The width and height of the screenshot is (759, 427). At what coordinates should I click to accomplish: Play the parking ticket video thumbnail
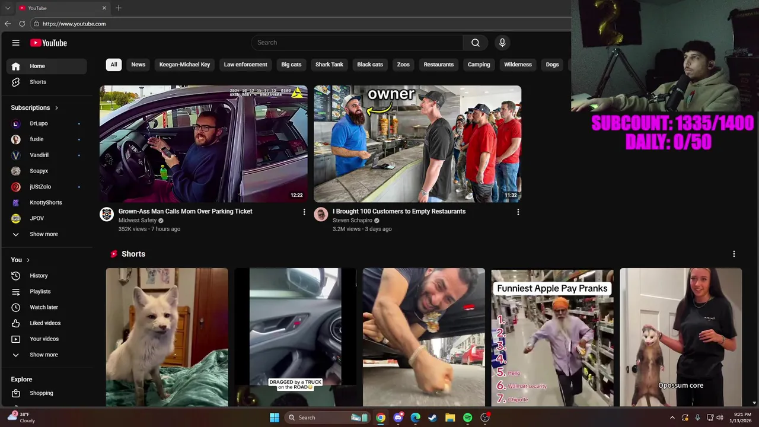point(203,144)
